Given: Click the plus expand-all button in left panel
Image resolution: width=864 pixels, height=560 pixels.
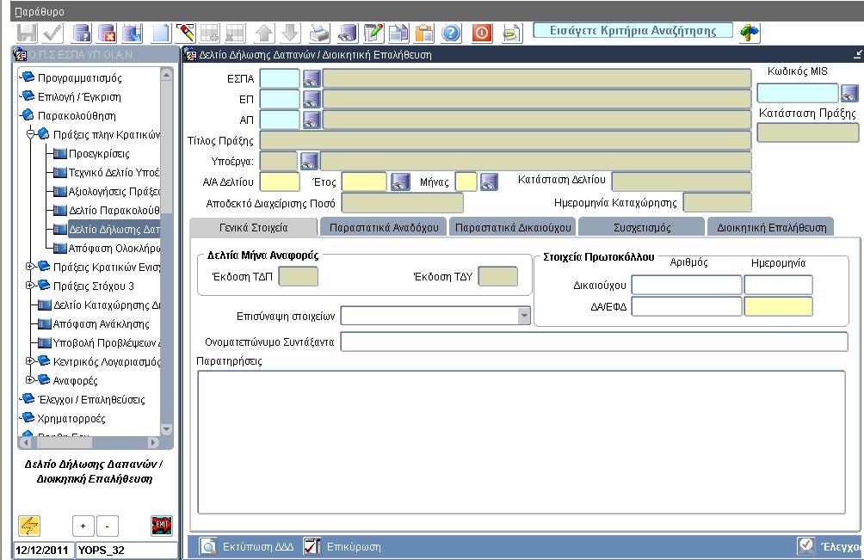Looking at the screenshot, I should point(83,526).
